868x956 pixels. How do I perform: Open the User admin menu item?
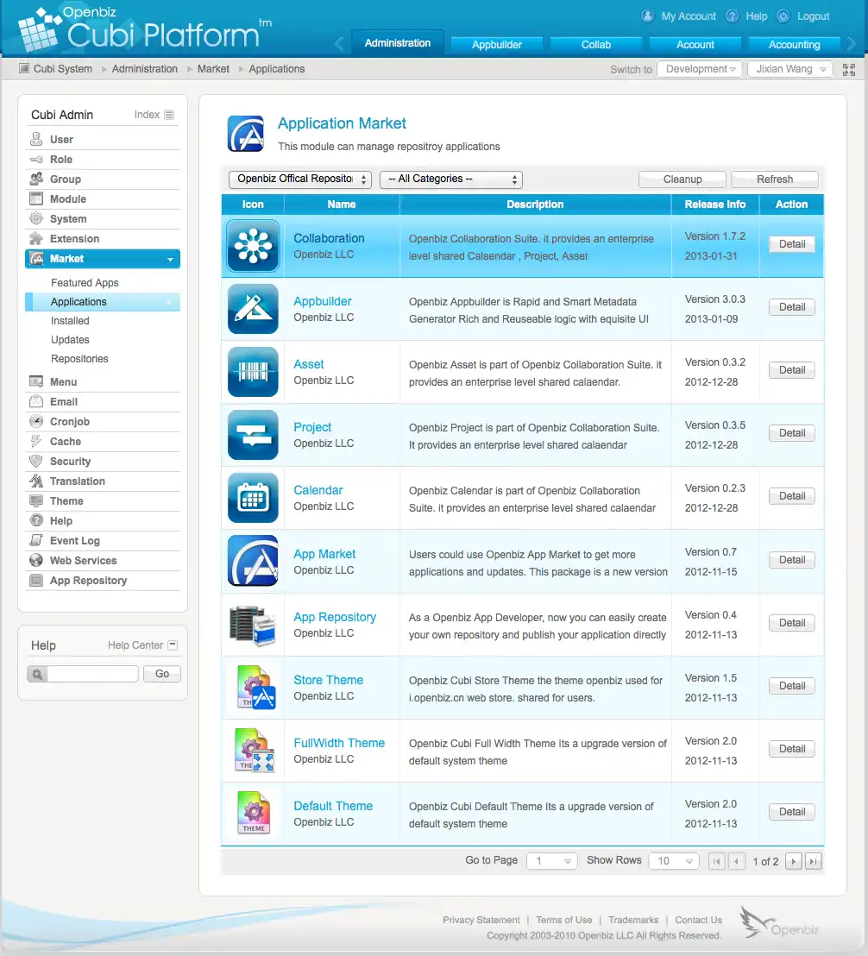(x=103, y=140)
